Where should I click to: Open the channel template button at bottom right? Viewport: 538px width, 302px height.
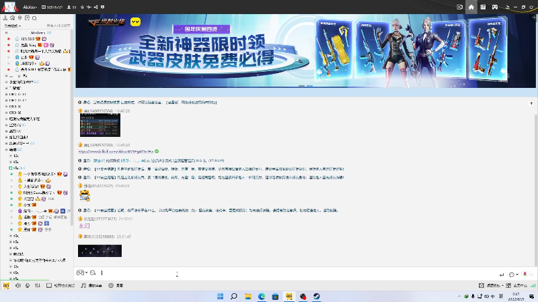coord(491,286)
